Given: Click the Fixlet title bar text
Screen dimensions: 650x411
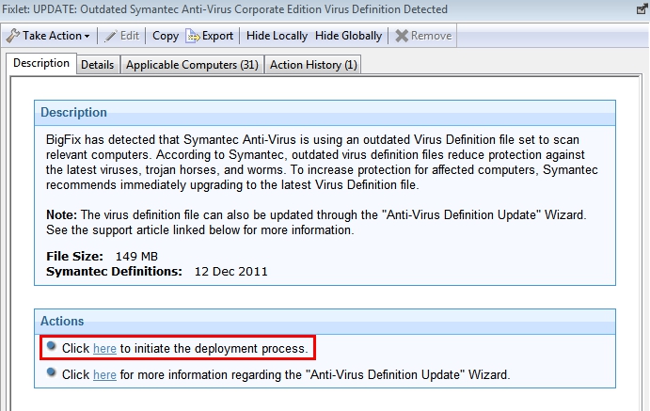Looking at the screenshot, I should point(226,9).
